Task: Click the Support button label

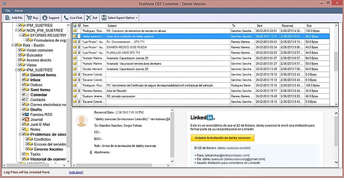Action: [x=54, y=18]
